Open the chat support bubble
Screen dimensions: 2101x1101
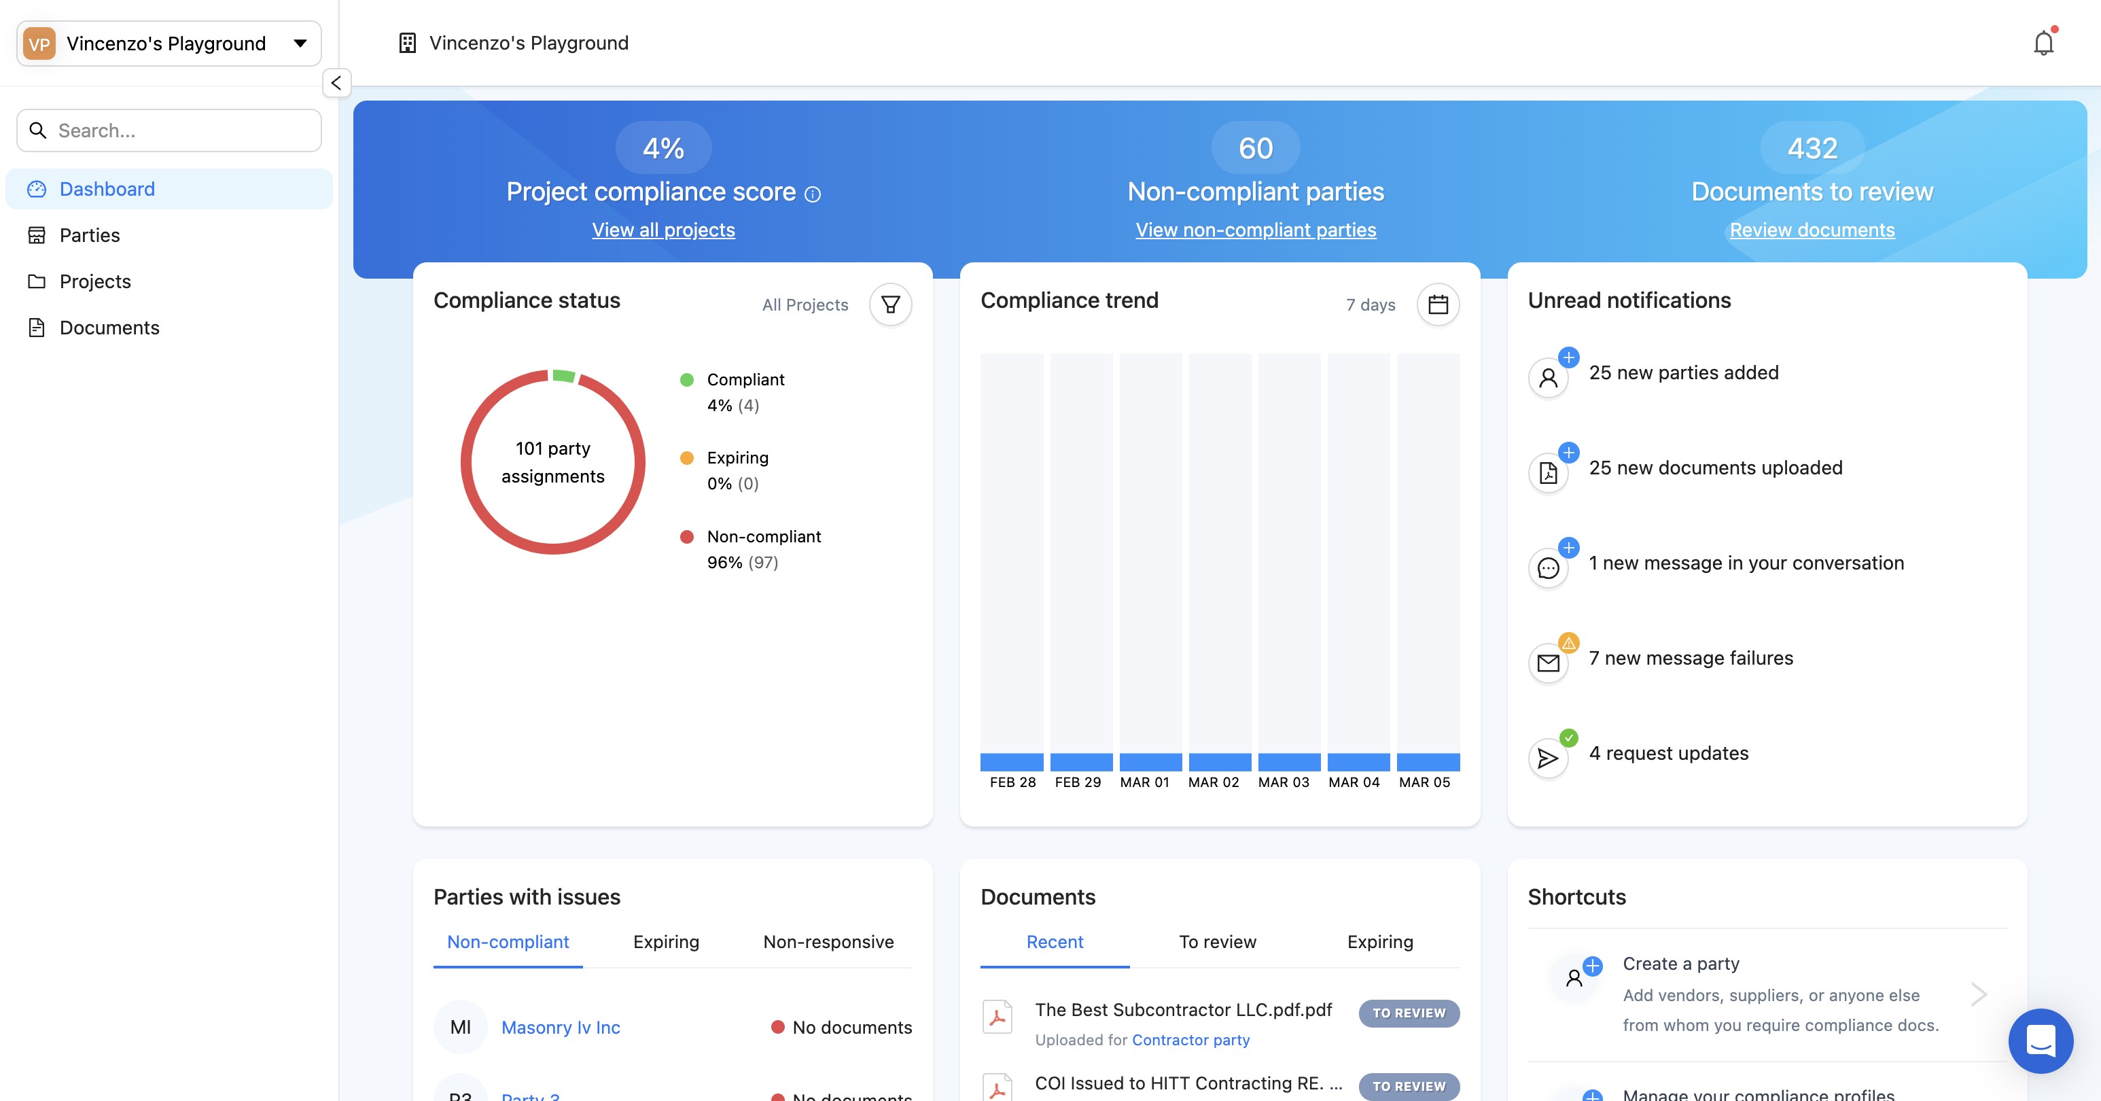[2041, 1041]
